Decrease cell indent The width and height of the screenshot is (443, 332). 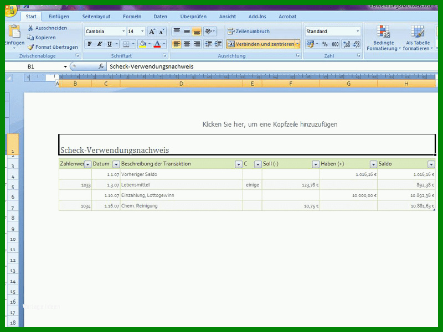pos(208,44)
